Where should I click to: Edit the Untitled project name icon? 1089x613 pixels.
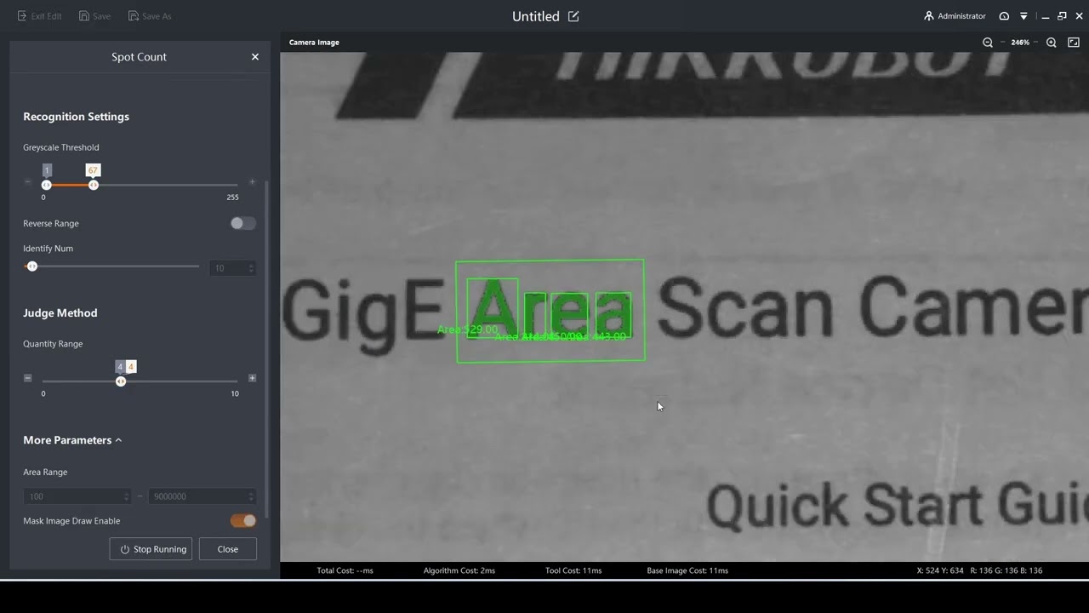click(x=573, y=16)
